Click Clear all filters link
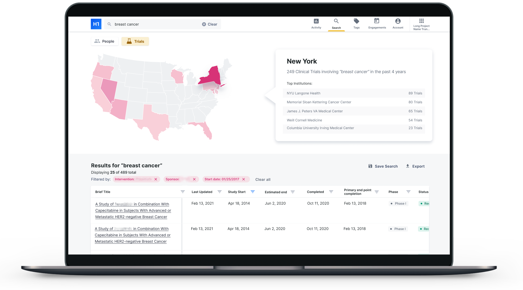Screen dimensions: 523x290 coord(263,179)
